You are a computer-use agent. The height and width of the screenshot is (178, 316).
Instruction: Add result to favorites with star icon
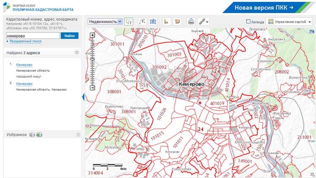(x=77, y=52)
